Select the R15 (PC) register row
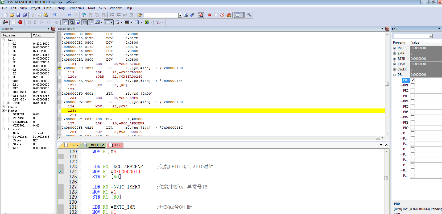Viewport: 442px width, 214px height. (x=28, y=99)
